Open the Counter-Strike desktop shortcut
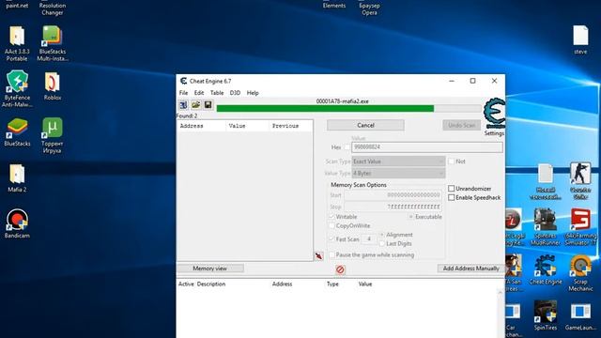This screenshot has height=338, width=601. (x=580, y=181)
